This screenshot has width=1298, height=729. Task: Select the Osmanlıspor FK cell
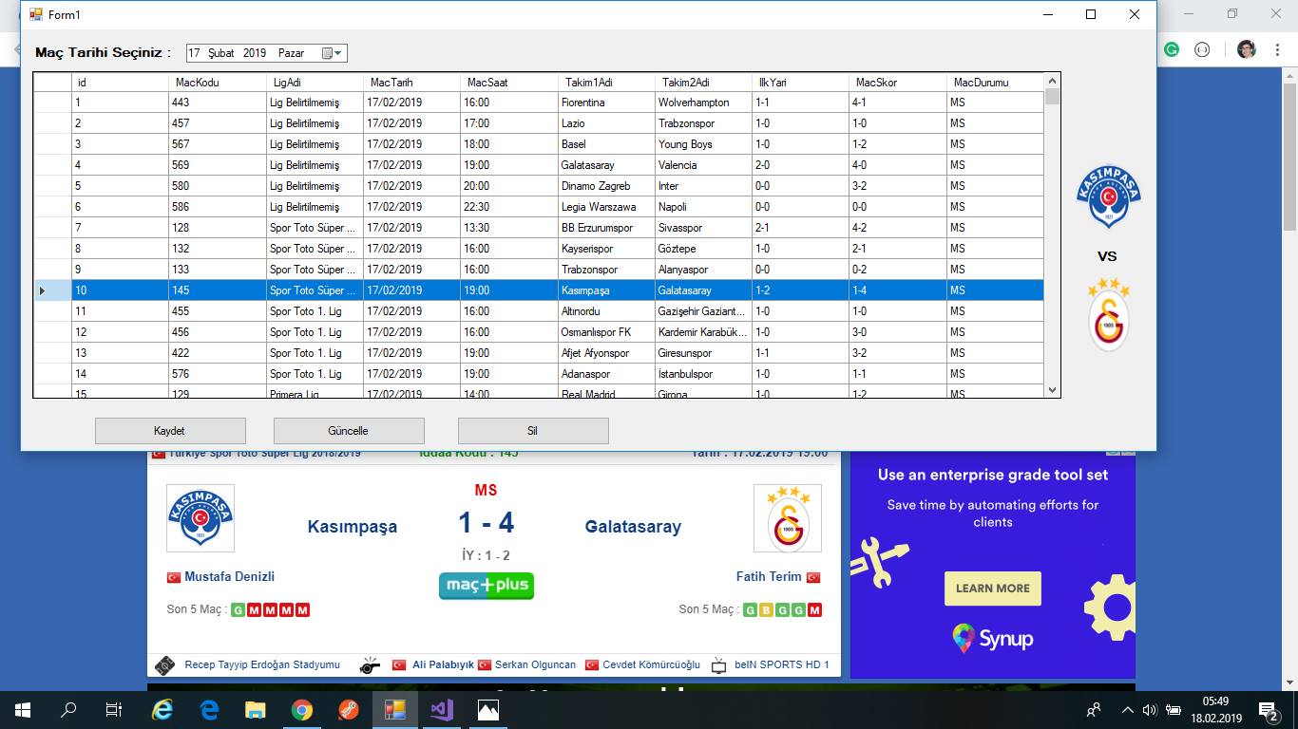(x=606, y=332)
